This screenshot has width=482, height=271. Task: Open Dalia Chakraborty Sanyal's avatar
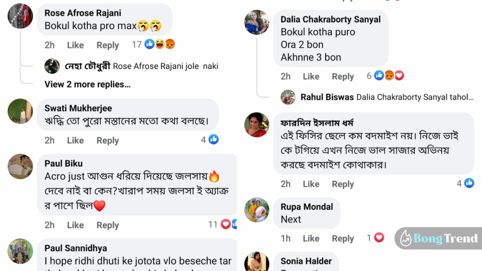click(257, 22)
